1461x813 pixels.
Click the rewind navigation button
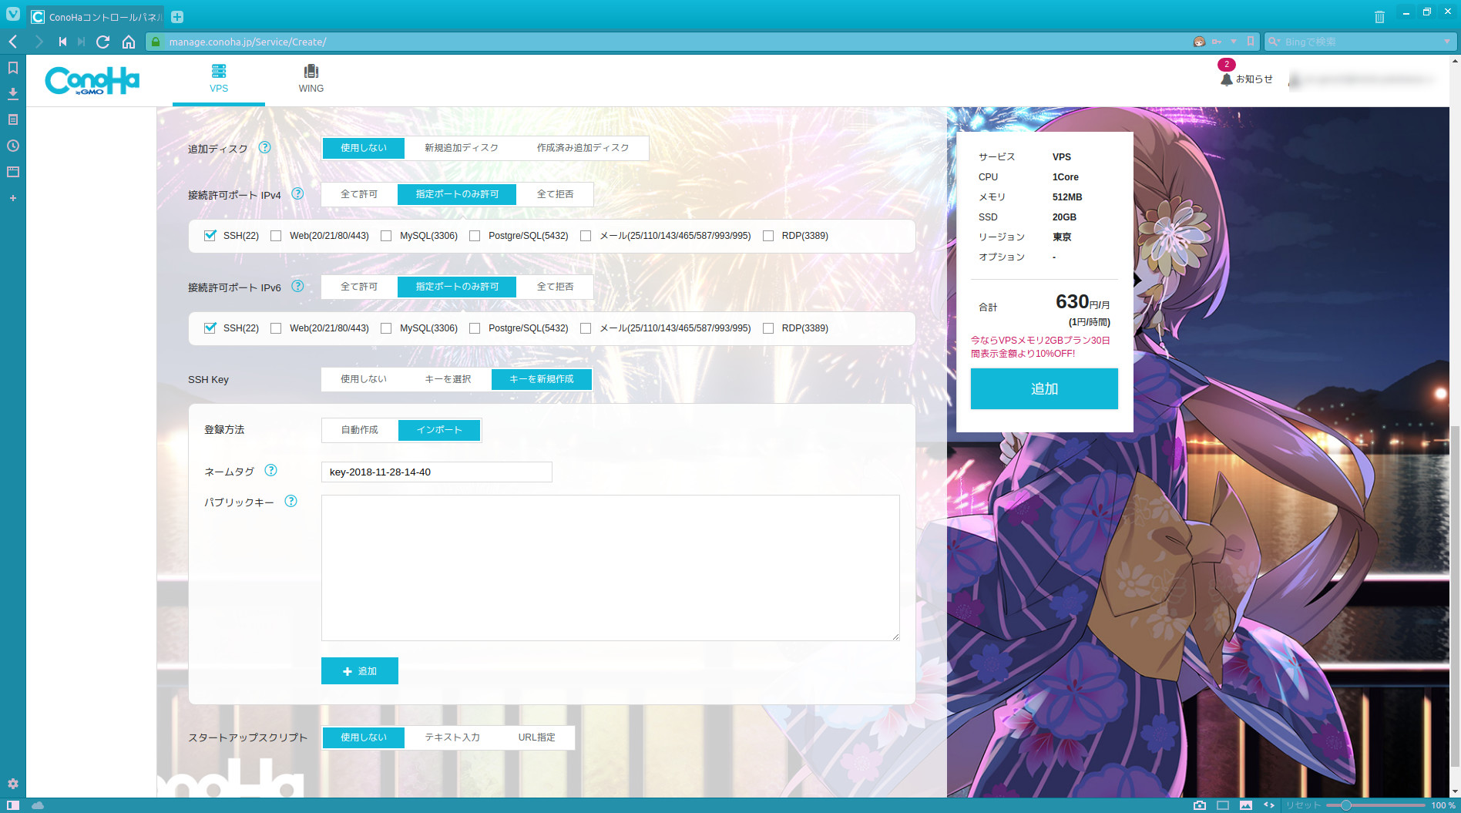point(62,42)
